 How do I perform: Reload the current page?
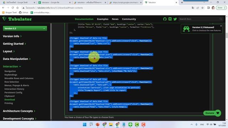[13, 8]
